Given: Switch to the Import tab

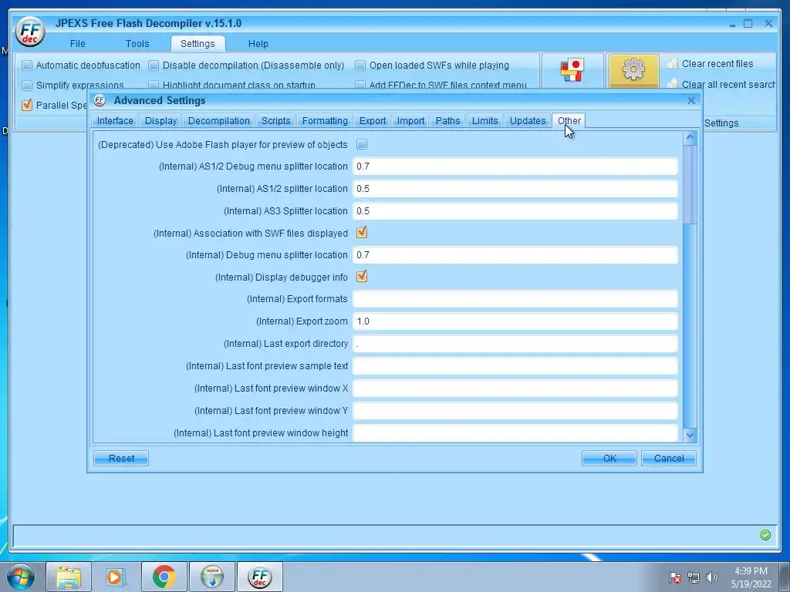Looking at the screenshot, I should pyautogui.click(x=410, y=121).
